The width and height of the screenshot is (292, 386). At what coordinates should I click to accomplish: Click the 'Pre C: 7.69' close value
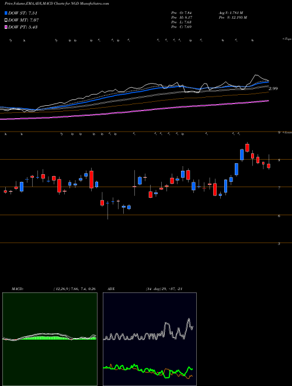182,27
